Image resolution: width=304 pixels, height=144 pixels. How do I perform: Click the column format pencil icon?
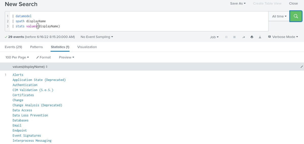tap(301, 67)
